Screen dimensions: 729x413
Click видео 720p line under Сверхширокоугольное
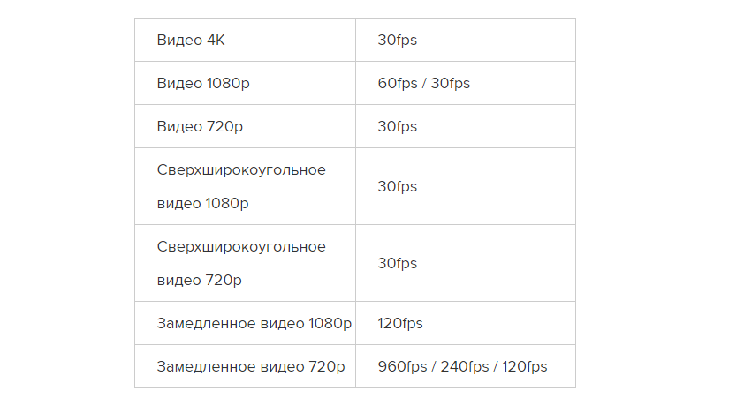tap(199, 281)
